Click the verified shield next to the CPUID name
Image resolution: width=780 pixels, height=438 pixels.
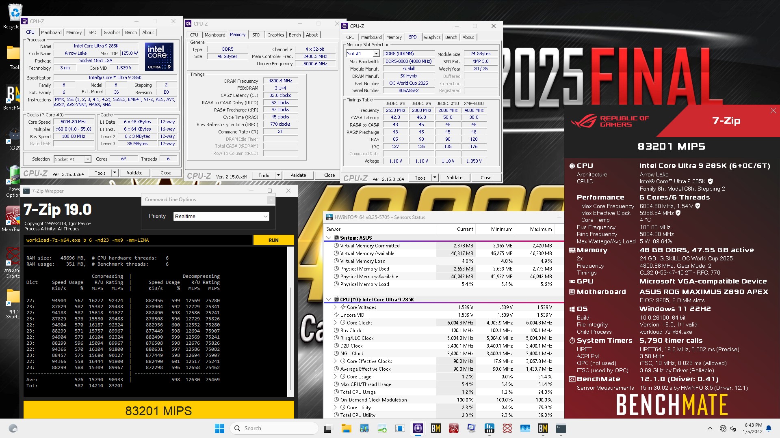711,181
